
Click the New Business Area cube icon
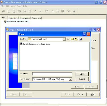coord(20,11)
